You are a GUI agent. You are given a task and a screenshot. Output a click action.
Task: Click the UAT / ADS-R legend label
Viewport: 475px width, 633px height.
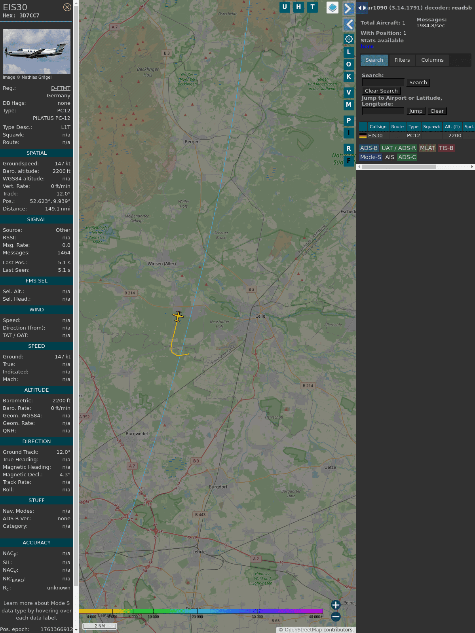(399, 148)
